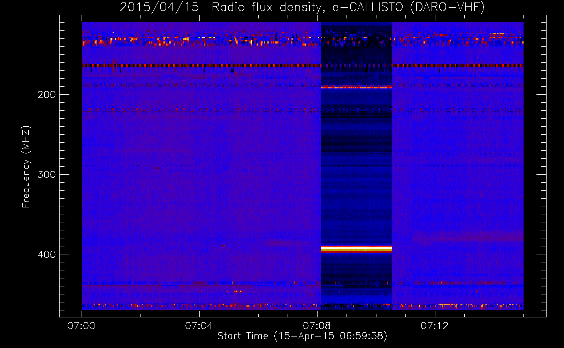564x348 pixels.
Task: Click the plot title '2015/04/15 Radio flux density'
Action: tap(220, 7)
